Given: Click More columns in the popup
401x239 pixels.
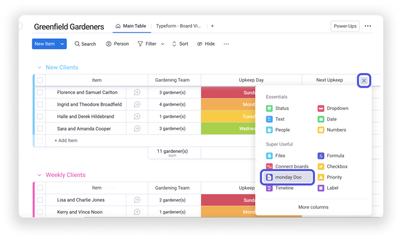Looking at the screenshot, I should click(x=313, y=207).
